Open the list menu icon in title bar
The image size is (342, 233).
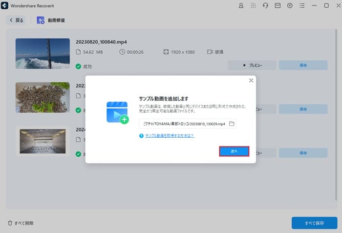point(302,5)
